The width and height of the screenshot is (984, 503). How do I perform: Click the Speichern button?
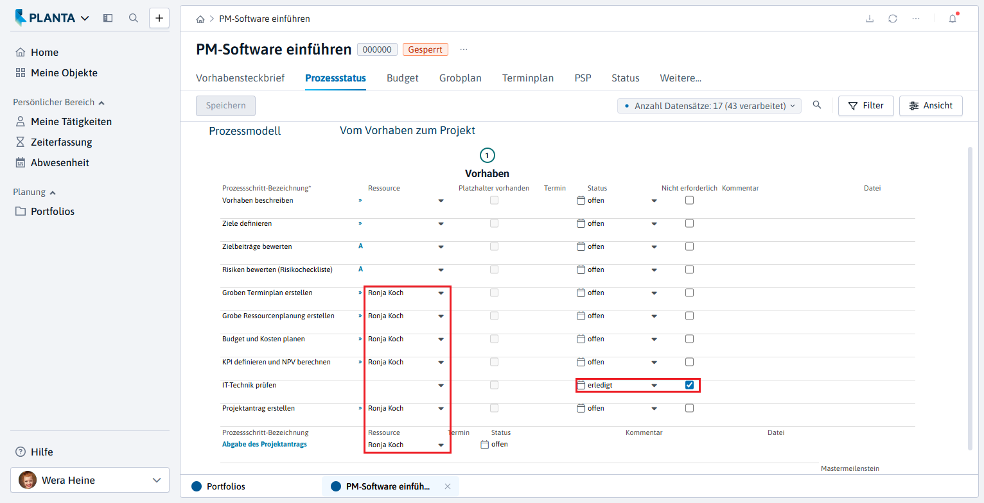coord(225,106)
